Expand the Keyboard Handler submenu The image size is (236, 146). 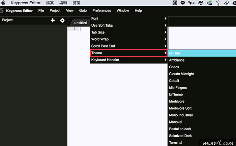[129, 60]
